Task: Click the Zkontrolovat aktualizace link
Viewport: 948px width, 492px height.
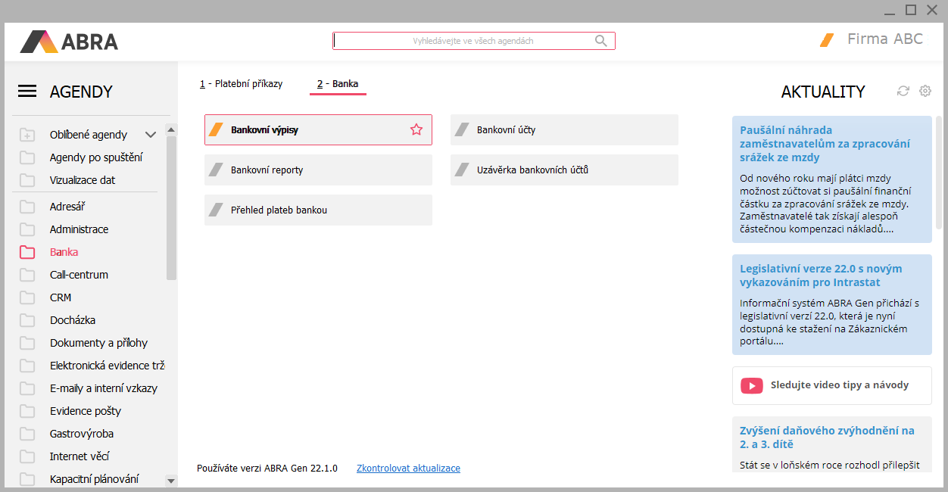Action: pos(408,469)
